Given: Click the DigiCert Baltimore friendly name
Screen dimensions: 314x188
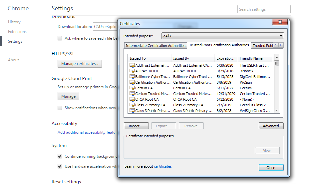Looking at the screenshot, I should [x=255, y=77].
